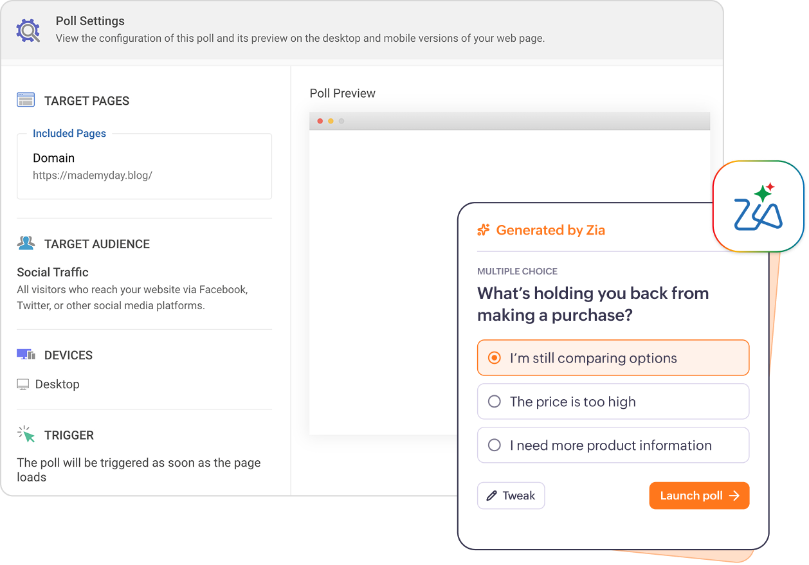Click the Target Pages browser window icon
Viewport: 809px width, 565px height.
point(26,100)
